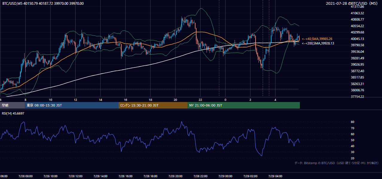Select the ロンドン 15:30-21:00 JST session bar
This screenshot has height=179, width=382.
(x=153, y=105)
